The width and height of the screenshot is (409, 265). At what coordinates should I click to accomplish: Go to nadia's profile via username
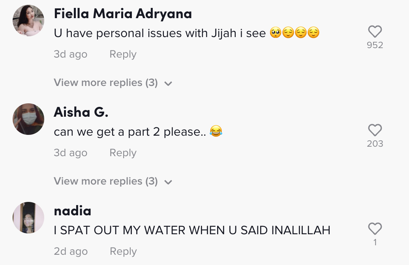click(72, 211)
